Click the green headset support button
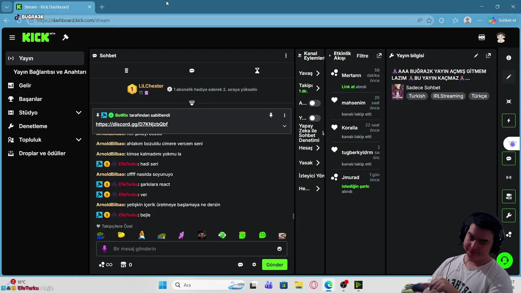This screenshot has width=521, height=293. pos(505,260)
